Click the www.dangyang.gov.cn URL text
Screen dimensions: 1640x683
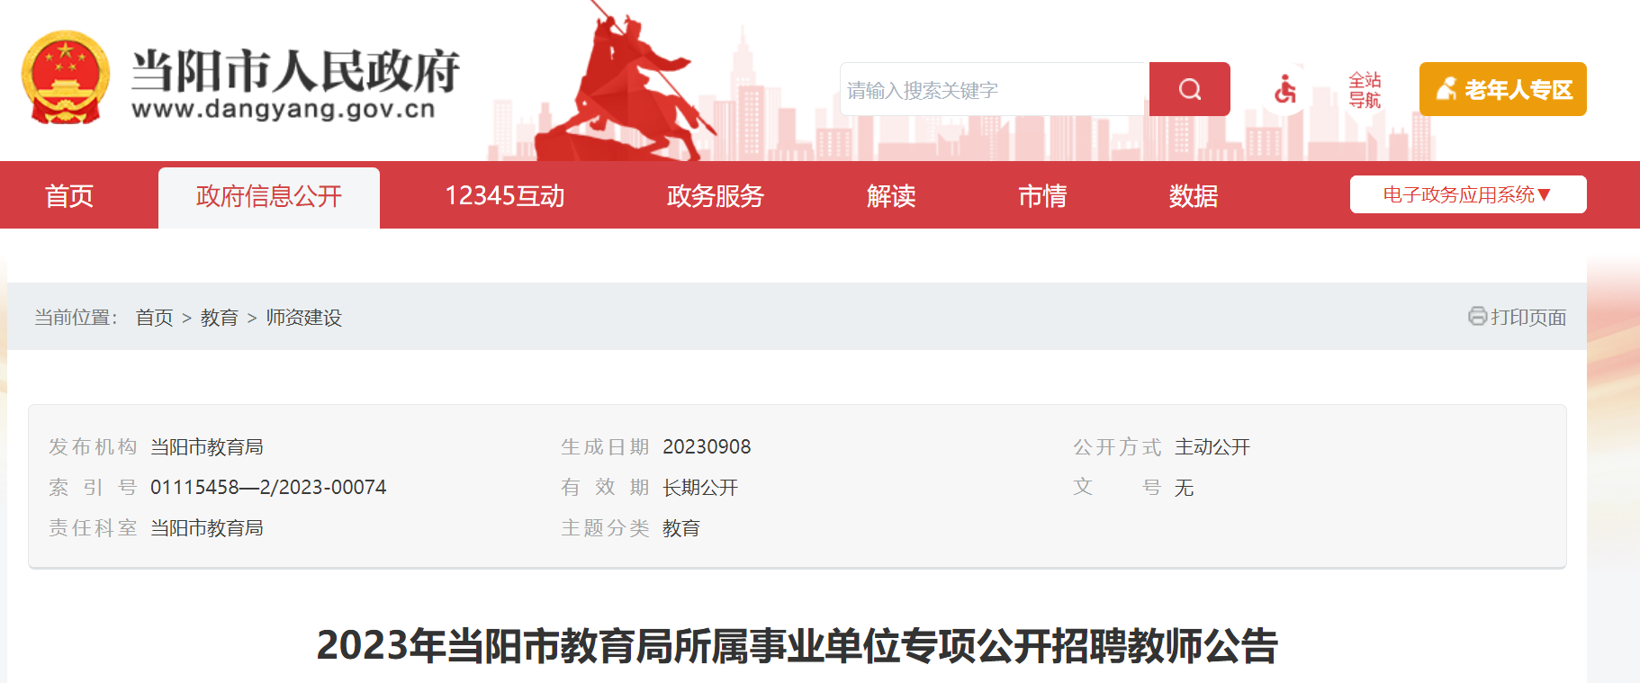[284, 110]
